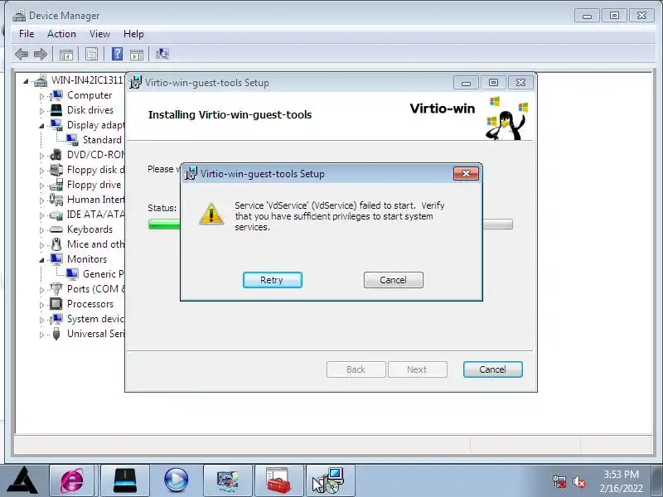Click the network tray icon

[559, 482]
